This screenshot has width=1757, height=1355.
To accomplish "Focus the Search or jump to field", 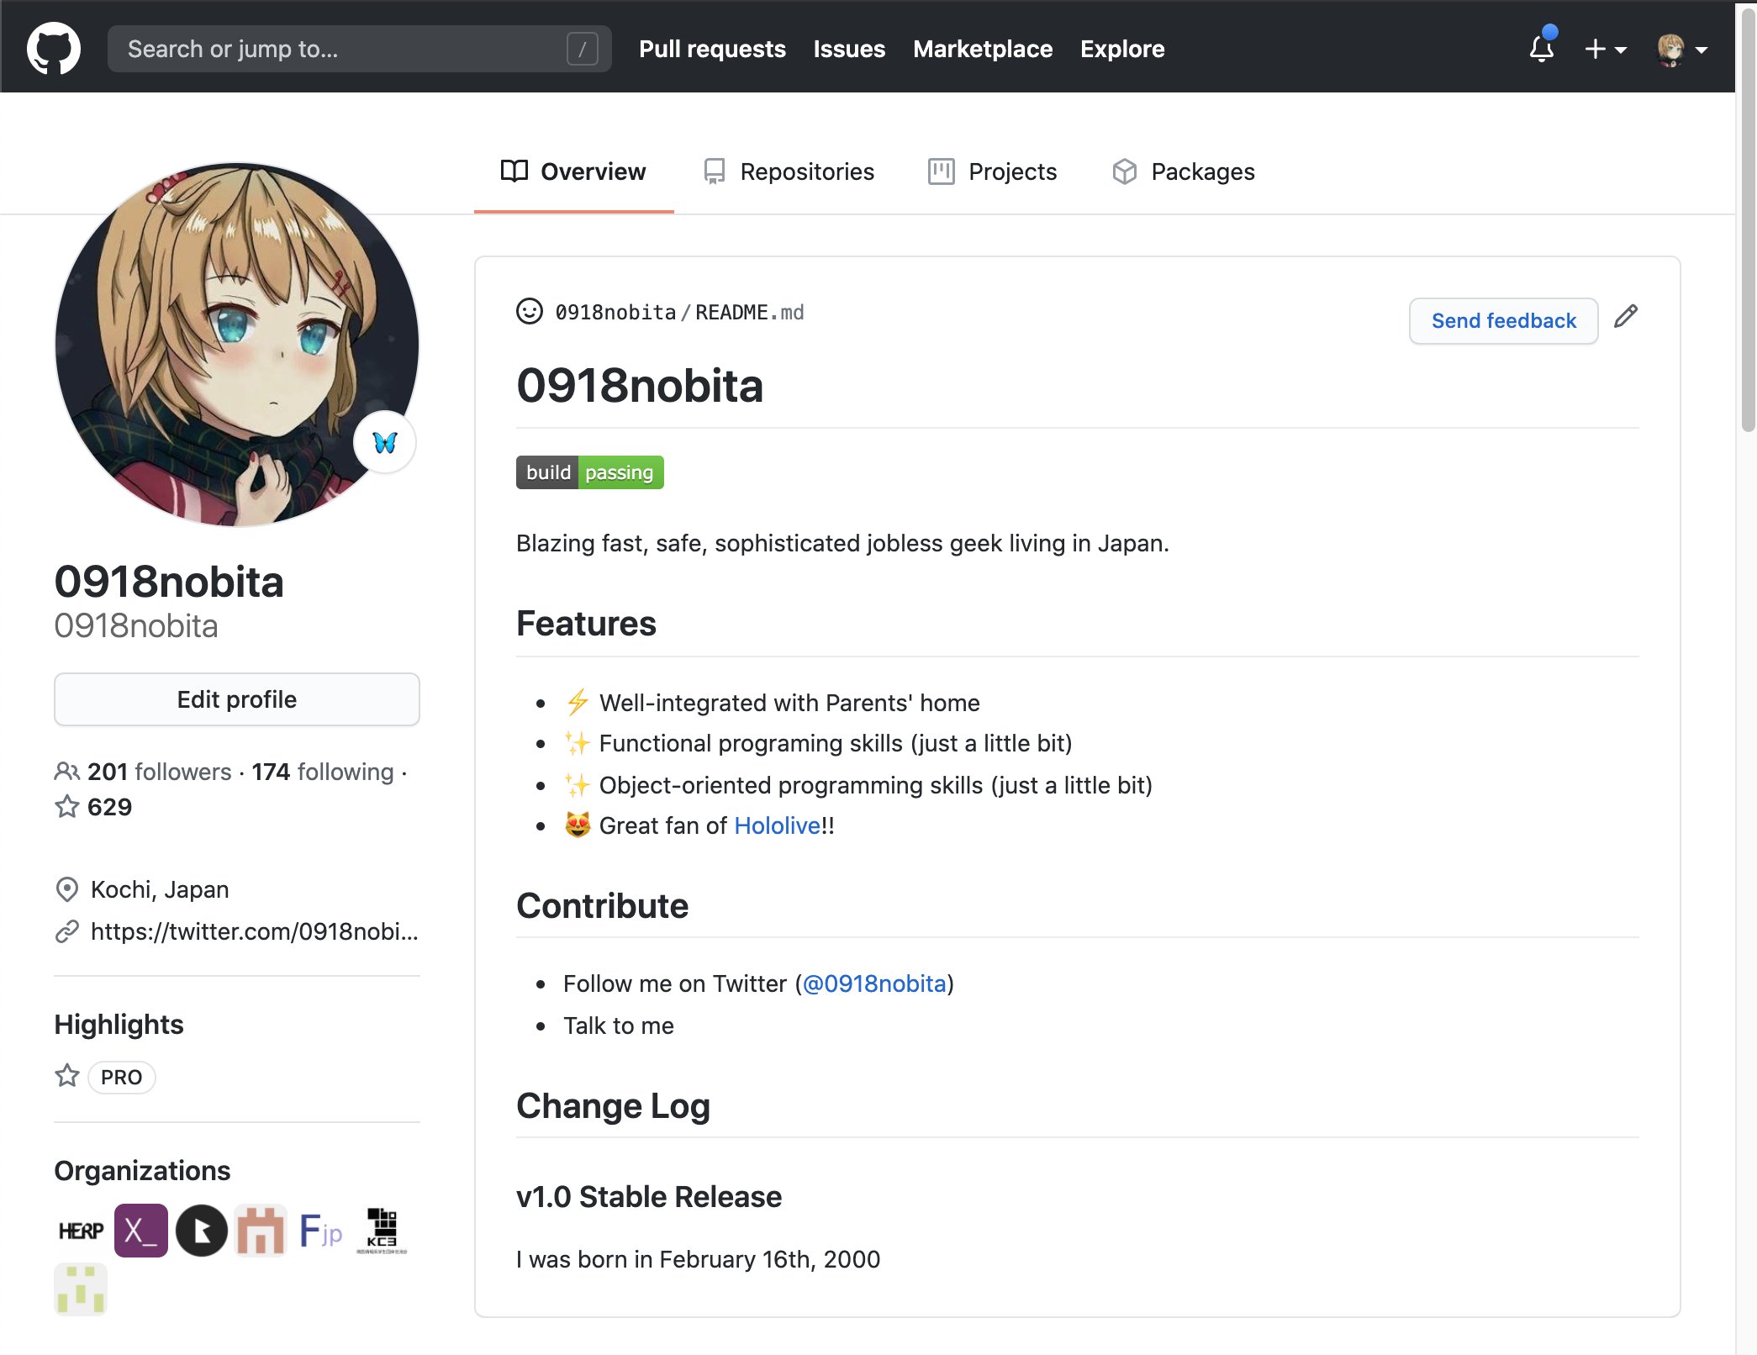I will click(x=360, y=49).
